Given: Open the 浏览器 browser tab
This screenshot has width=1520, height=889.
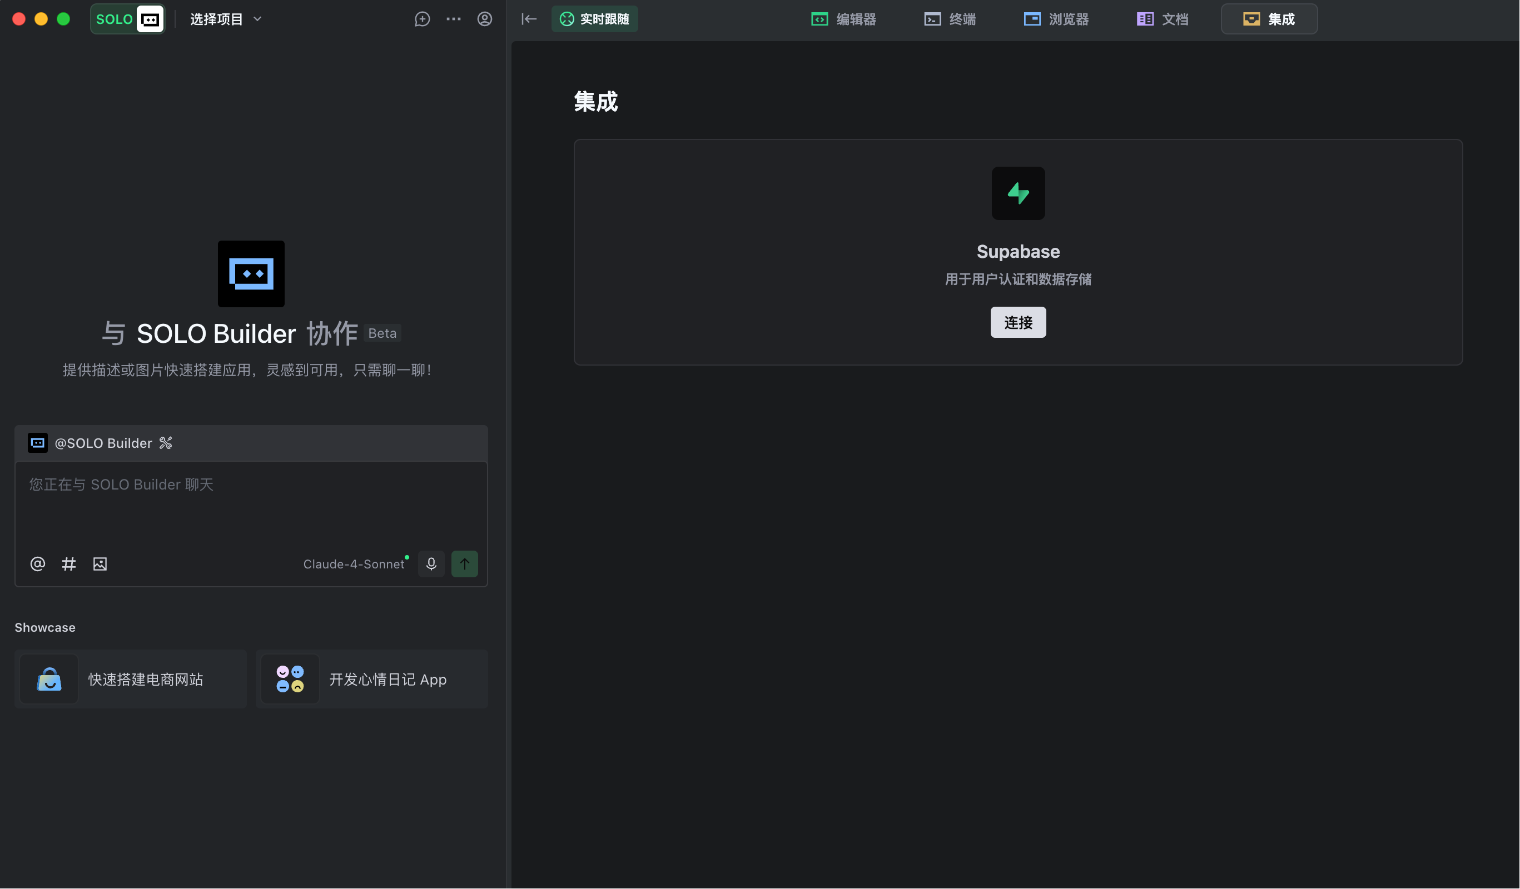Looking at the screenshot, I should [1056, 19].
